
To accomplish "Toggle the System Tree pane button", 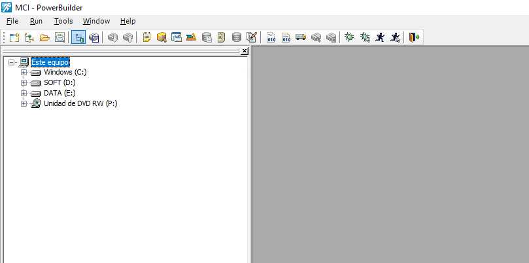I will tap(78, 38).
